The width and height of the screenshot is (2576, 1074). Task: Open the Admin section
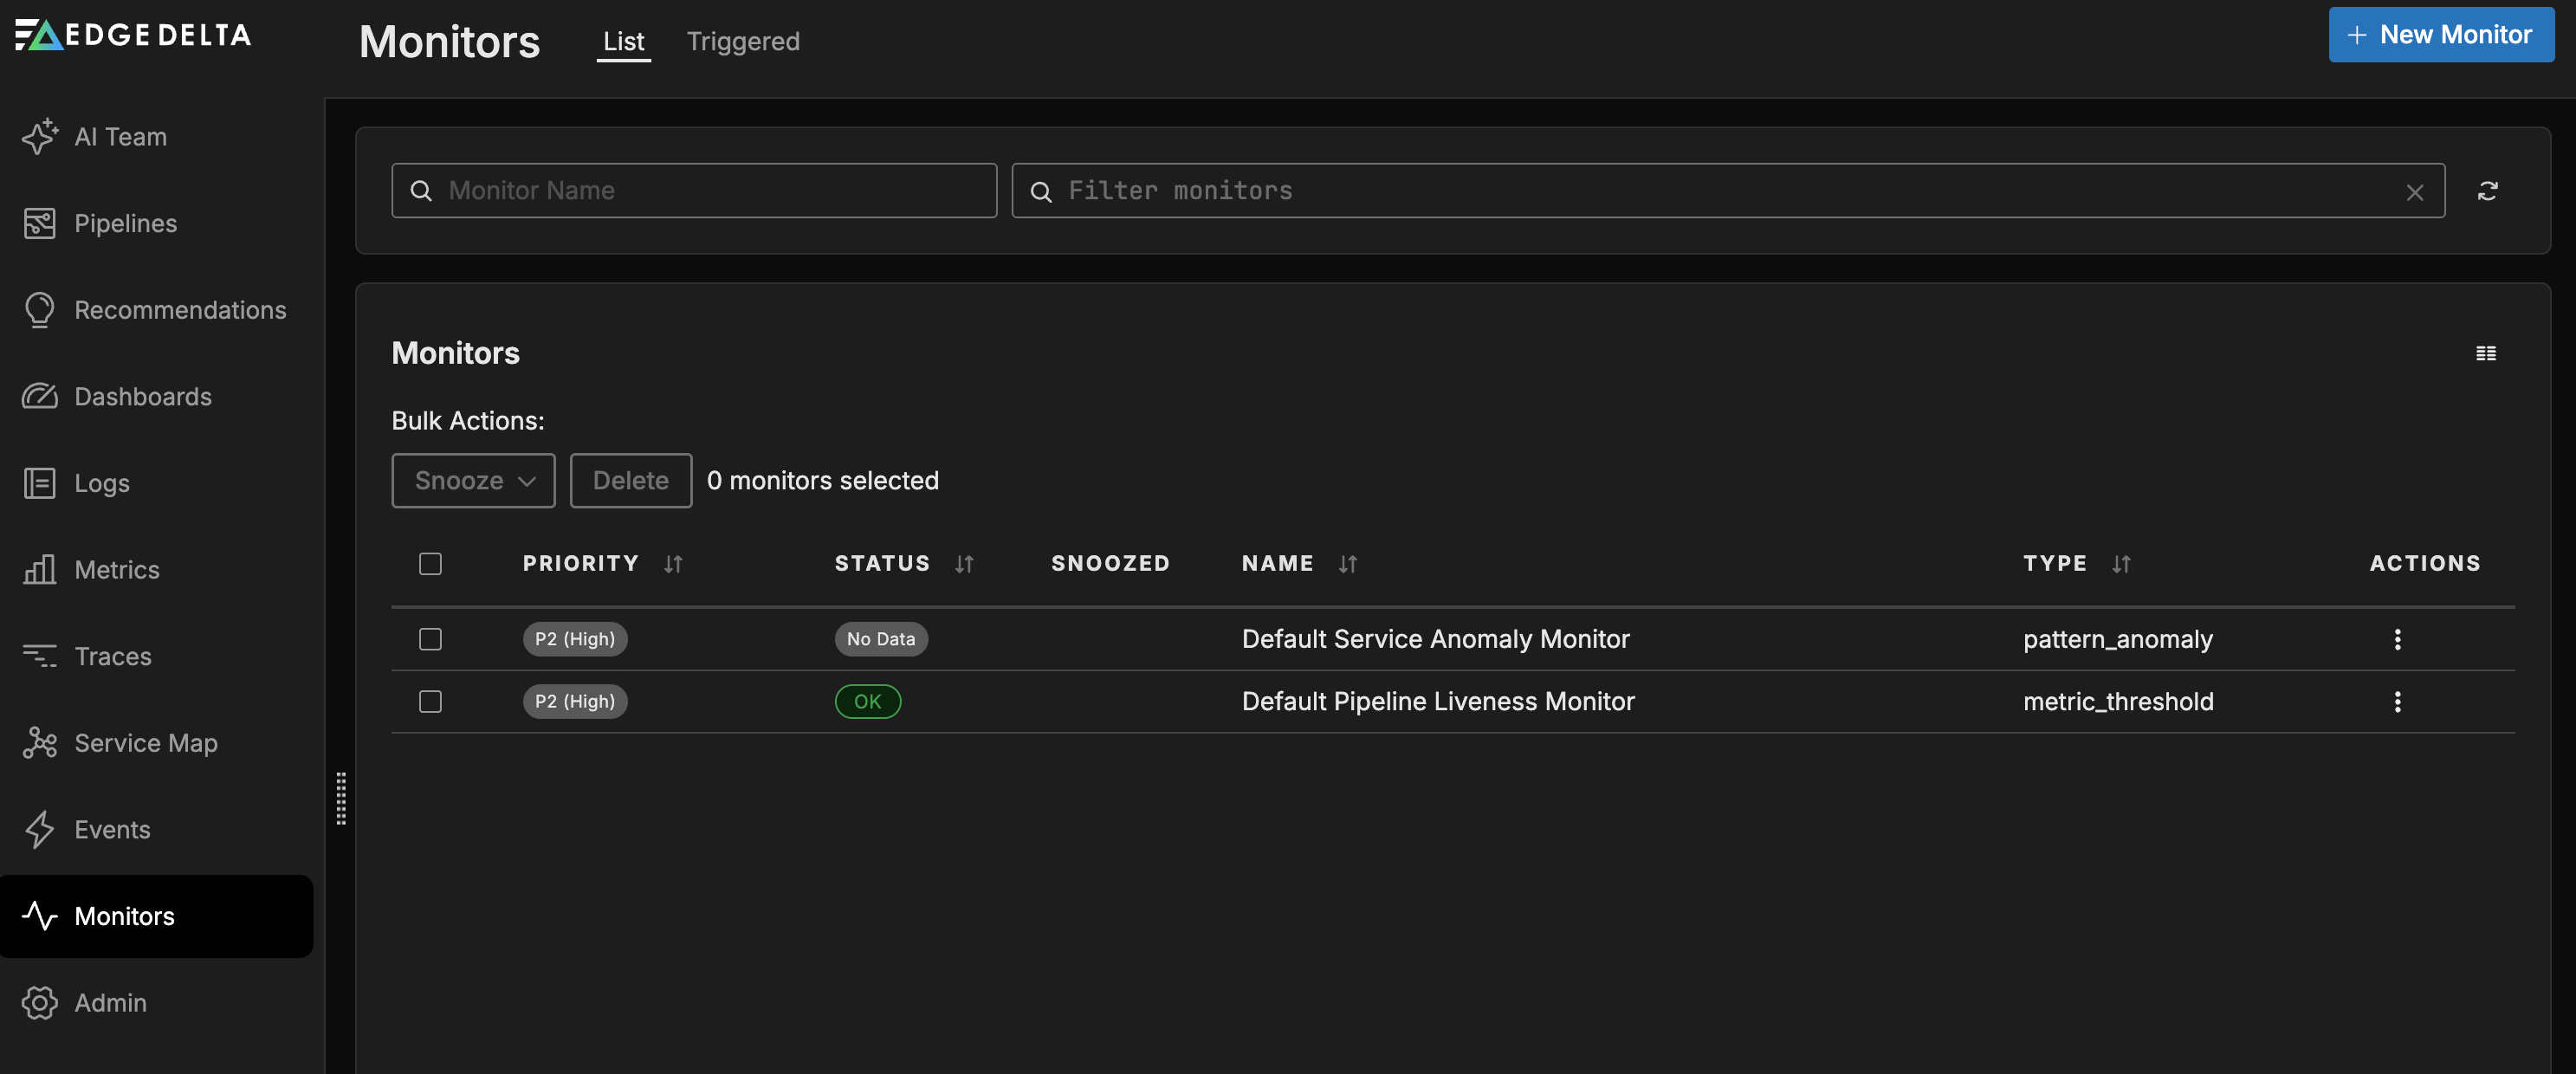click(111, 1002)
